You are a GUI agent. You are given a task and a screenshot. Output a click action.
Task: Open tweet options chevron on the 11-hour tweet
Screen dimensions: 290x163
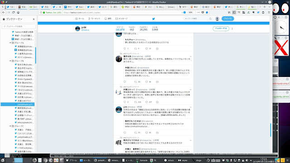click(x=190, y=141)
